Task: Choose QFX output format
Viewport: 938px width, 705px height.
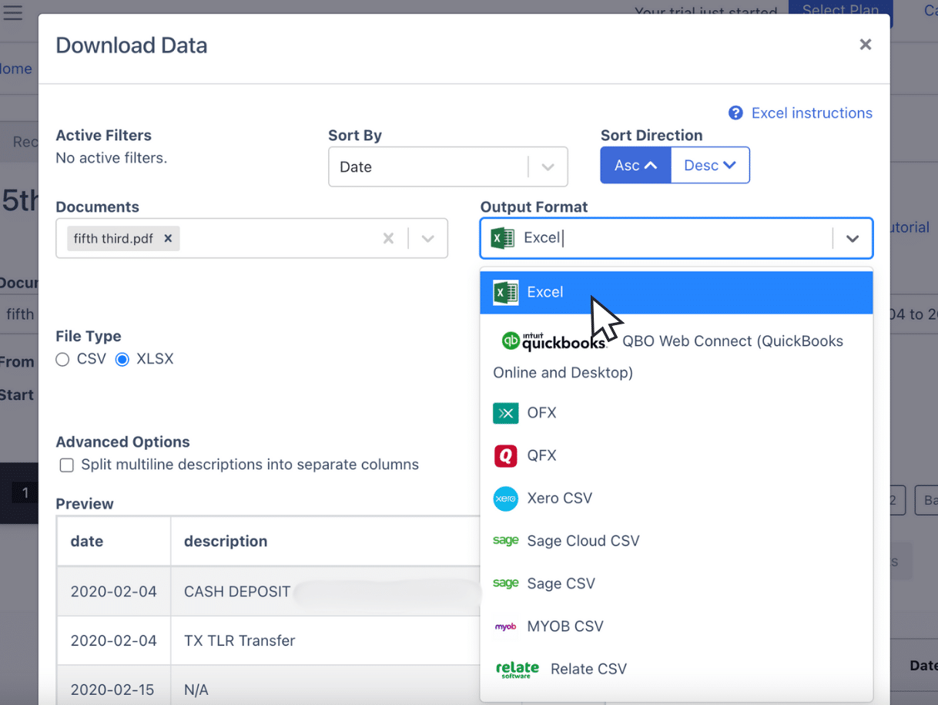Action: coord(676,455)
